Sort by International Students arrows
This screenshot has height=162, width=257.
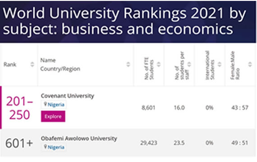pos(220,64)
